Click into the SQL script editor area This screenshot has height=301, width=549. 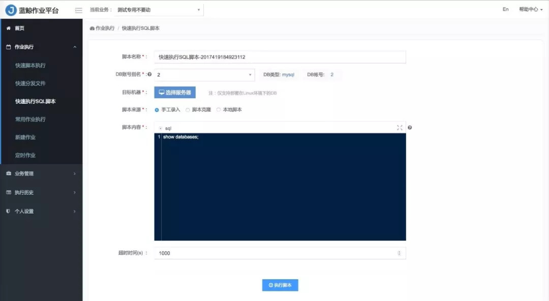(x=280, y=187)
